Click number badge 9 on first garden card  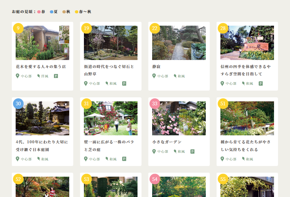pos(18,28)
